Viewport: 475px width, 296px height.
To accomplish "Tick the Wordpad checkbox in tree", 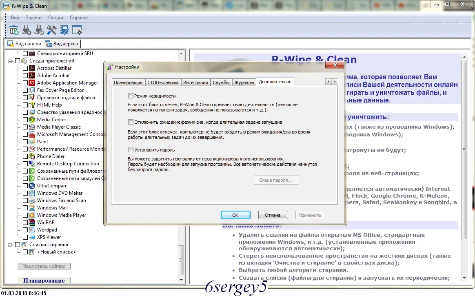I will (25, 230).
